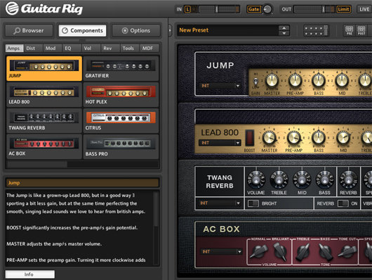Viewport: 372px width, 280px height.
Task: Toggle the Reverb ON switch
Action: 343,203
